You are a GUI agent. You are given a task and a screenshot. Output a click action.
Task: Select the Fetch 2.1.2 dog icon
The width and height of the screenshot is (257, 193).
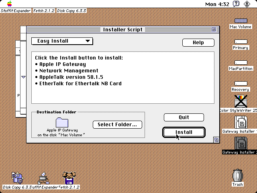coord(69,178)
